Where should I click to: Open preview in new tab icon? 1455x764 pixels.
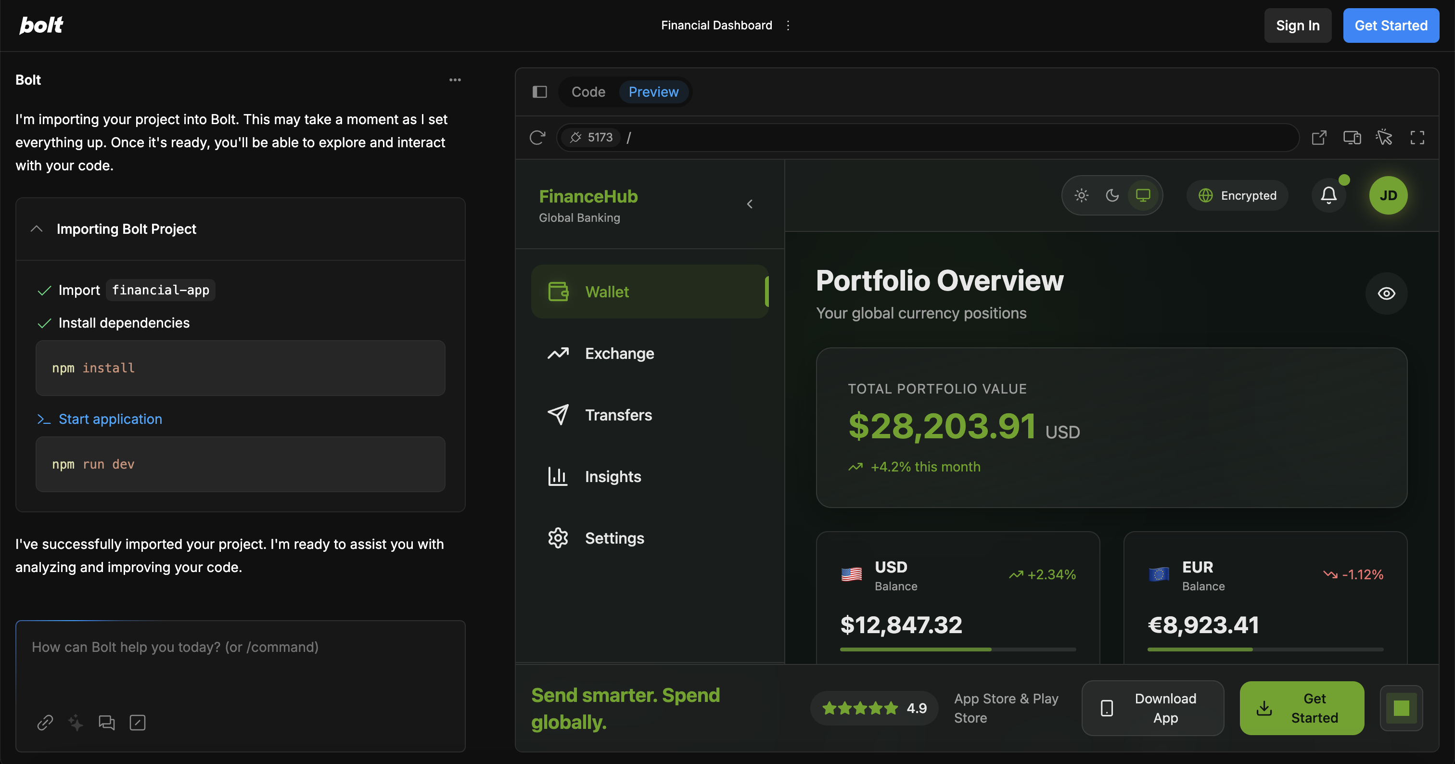tap(1319, 137)
